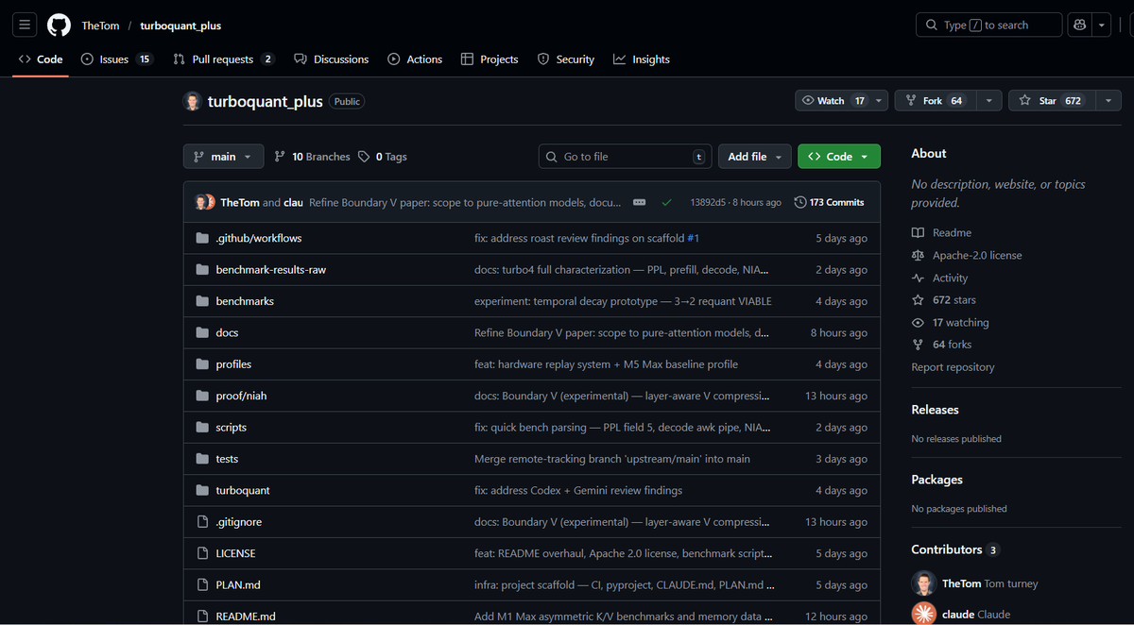Screen dimensions: 1134x625
Task: Open the main branch selector
Action: [223, 157]
